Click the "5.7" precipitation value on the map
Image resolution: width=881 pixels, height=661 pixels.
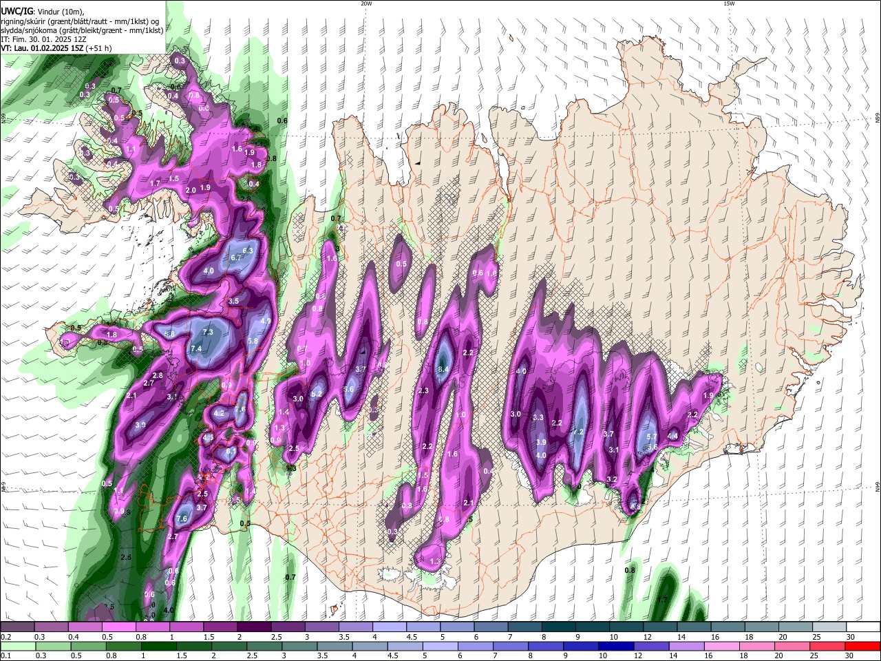point(652,437)
